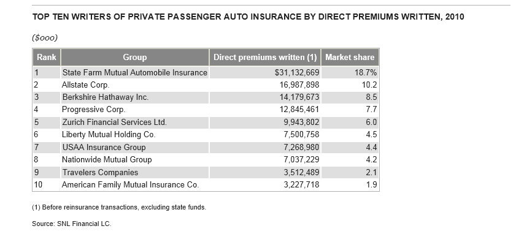Click the 3,227,718 premium value
This screenshot has height=234, width=516.
coord(301,185)
